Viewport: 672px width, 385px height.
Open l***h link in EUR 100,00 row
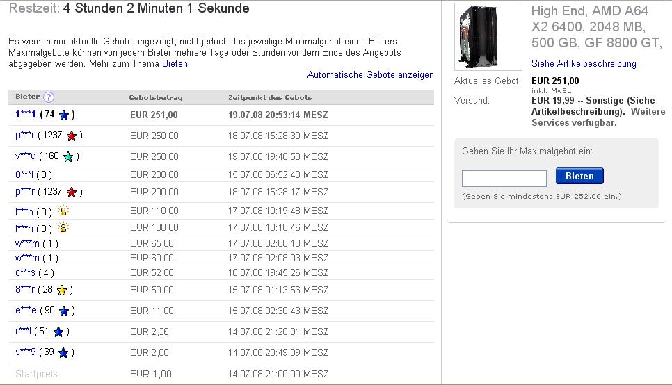pos(24,229)
